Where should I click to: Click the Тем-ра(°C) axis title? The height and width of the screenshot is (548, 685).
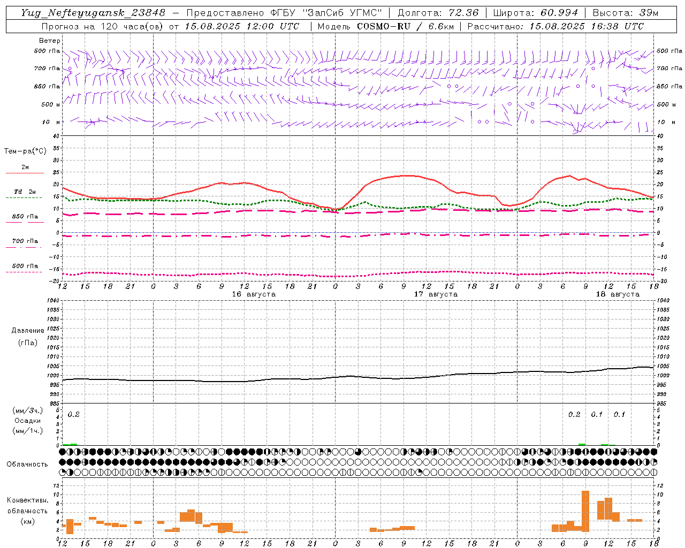[25, 151]
